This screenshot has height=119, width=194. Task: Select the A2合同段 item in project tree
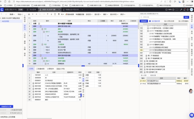pyautogui.click(x=6, y=21)
